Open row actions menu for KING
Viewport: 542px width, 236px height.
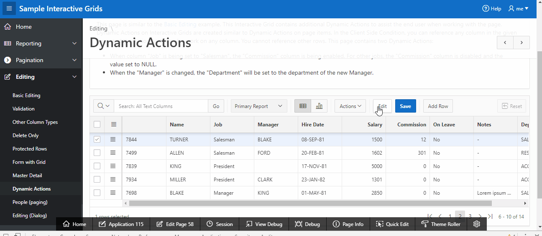tap(113, 166)
